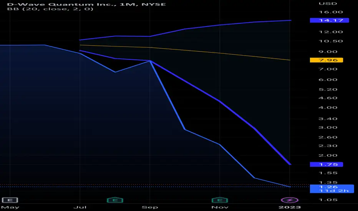Open the green earnings marker after Jul
The height and width of the screenshot is (211, 358).
click(x=115, y=200)
